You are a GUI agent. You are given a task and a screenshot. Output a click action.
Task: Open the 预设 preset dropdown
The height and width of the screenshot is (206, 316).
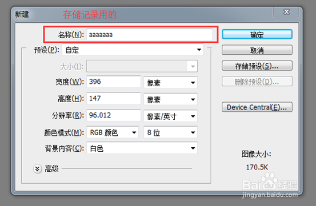(133, 50)
